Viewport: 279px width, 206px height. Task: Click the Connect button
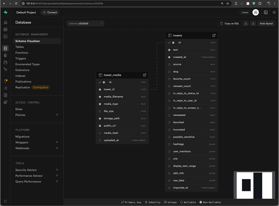coord(50,13)
